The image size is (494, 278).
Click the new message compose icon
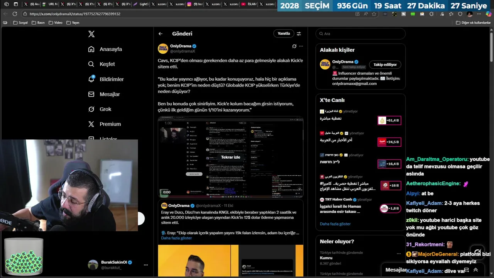pyautogui.click(x=466, y=270)
